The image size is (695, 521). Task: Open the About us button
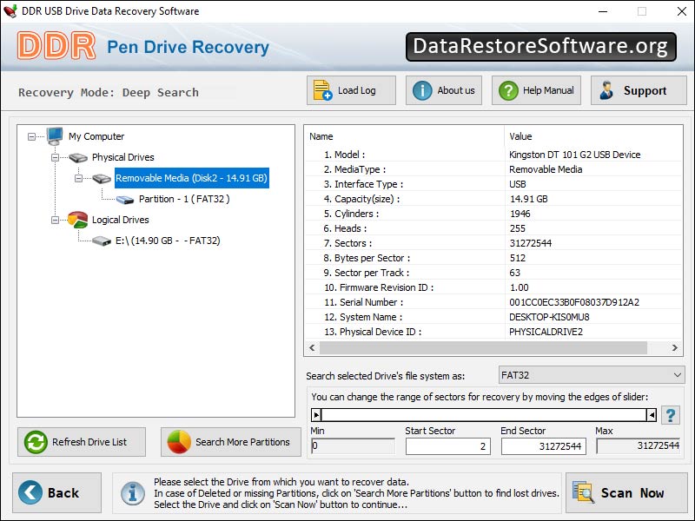tap(444, 90)
